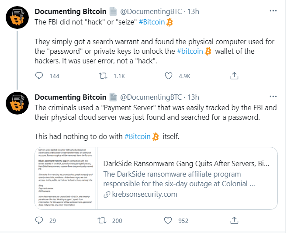Click the 13h timestamp on the second tweet
This screenshot has width=287, height=233.
pos(193,97)
